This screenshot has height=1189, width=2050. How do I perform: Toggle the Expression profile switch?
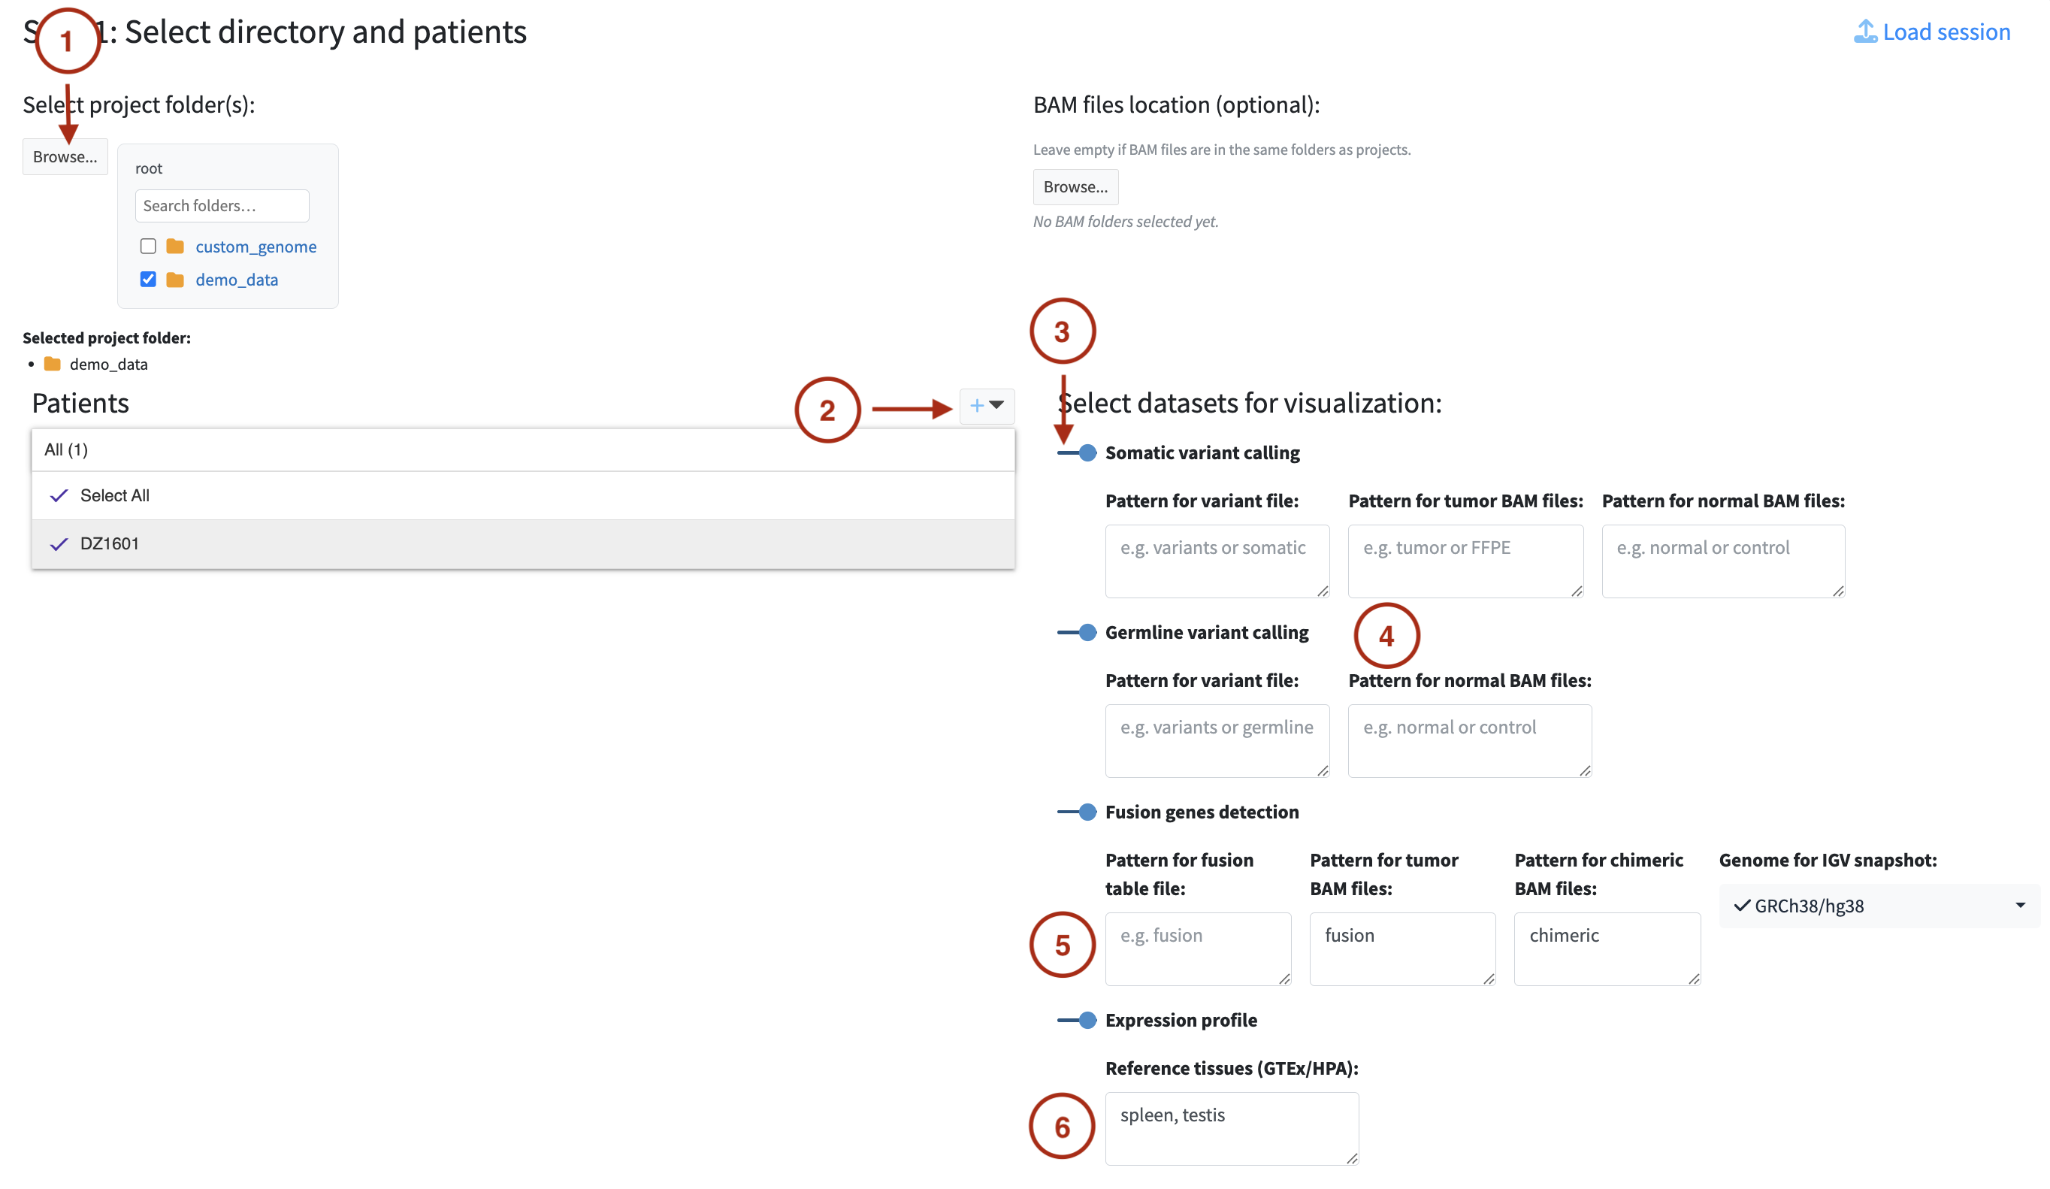[x=1077, y=1020]
